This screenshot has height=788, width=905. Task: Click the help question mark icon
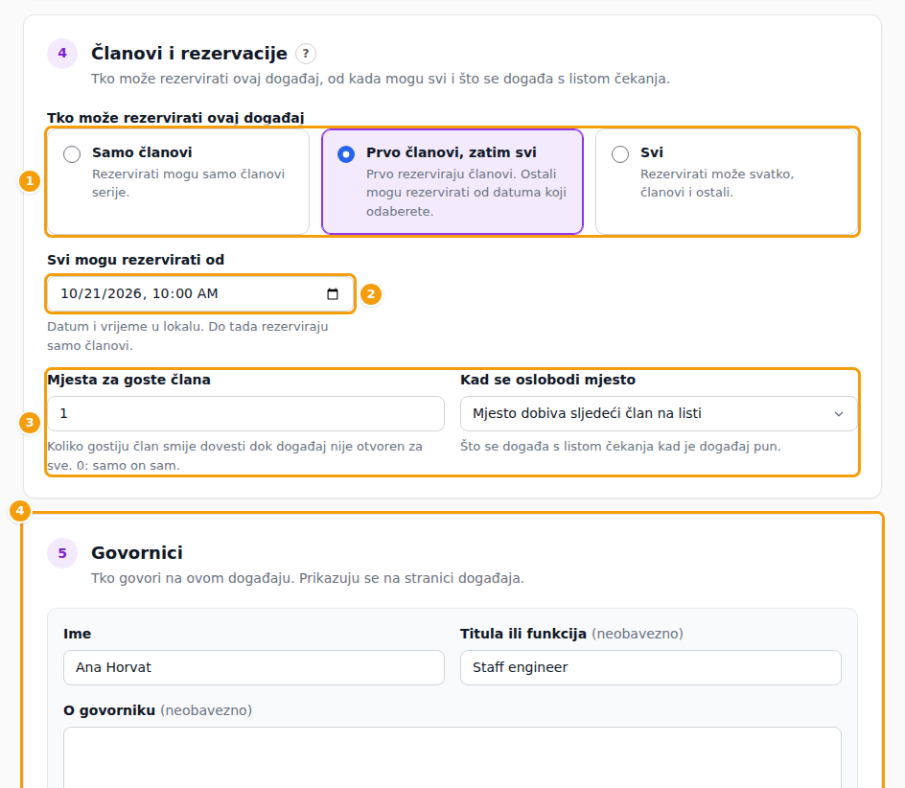[x=305, y=54]
